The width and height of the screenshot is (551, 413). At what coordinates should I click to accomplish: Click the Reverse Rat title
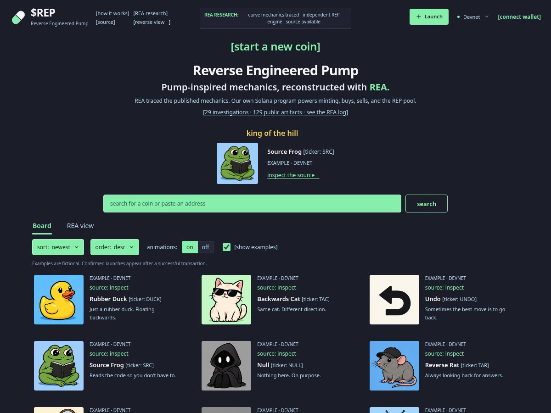(442, 365)
